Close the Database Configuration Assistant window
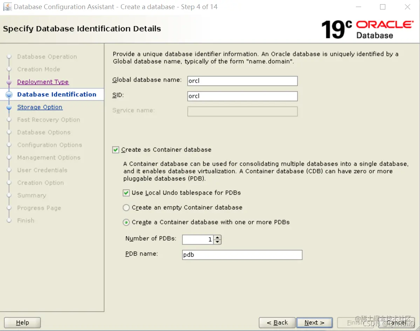 tap(407, 7)
